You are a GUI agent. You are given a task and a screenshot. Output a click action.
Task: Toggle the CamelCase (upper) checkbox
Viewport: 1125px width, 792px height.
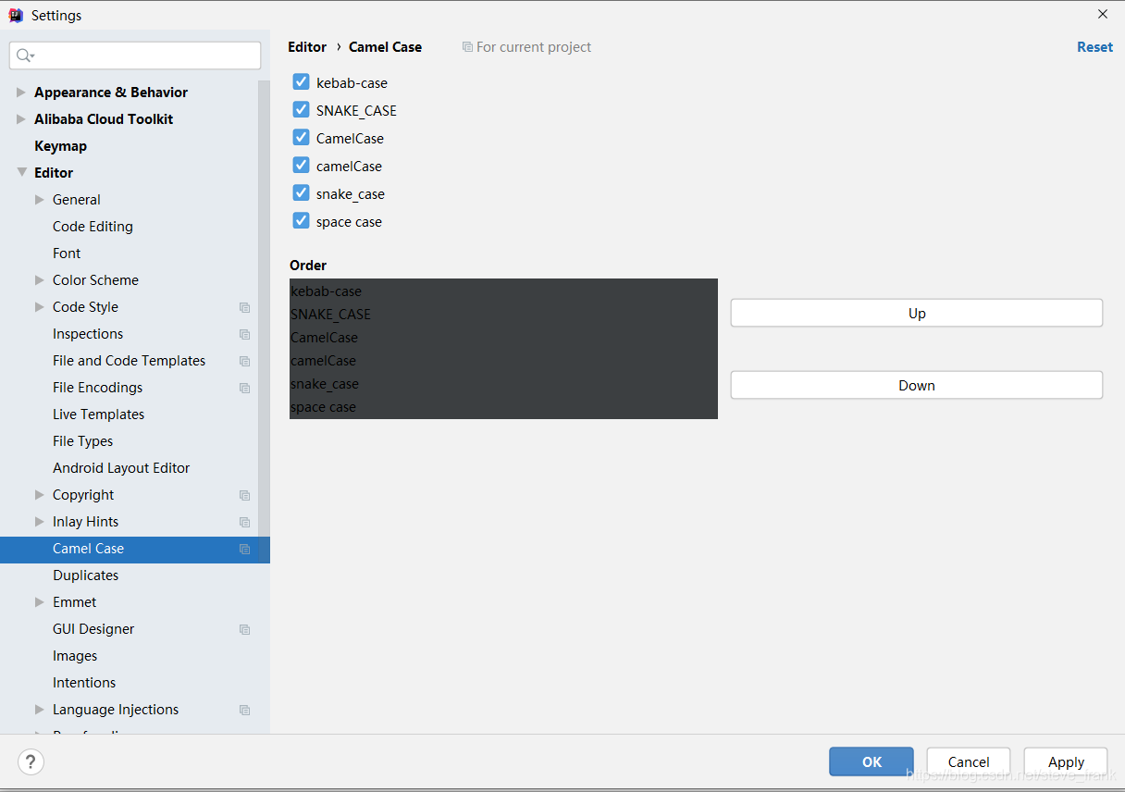pos(301,138)
